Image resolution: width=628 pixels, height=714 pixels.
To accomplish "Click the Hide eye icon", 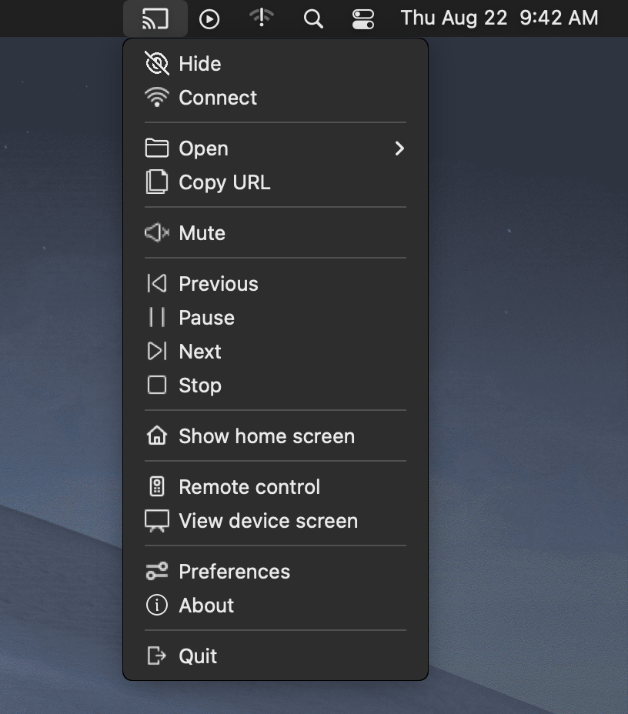I will (x=156, y=63).
